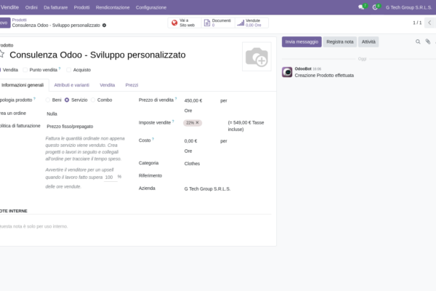Upload a product image via camera placeholder
Image resolution: width=436 pixels, height=291 pixels.
click(x=257, y=57)
